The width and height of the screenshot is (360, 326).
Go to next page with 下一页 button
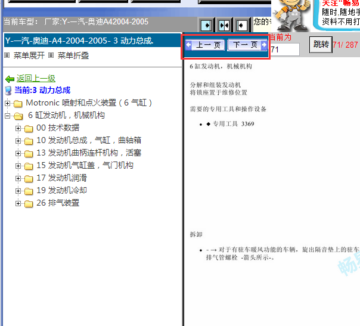coord(247,45)
